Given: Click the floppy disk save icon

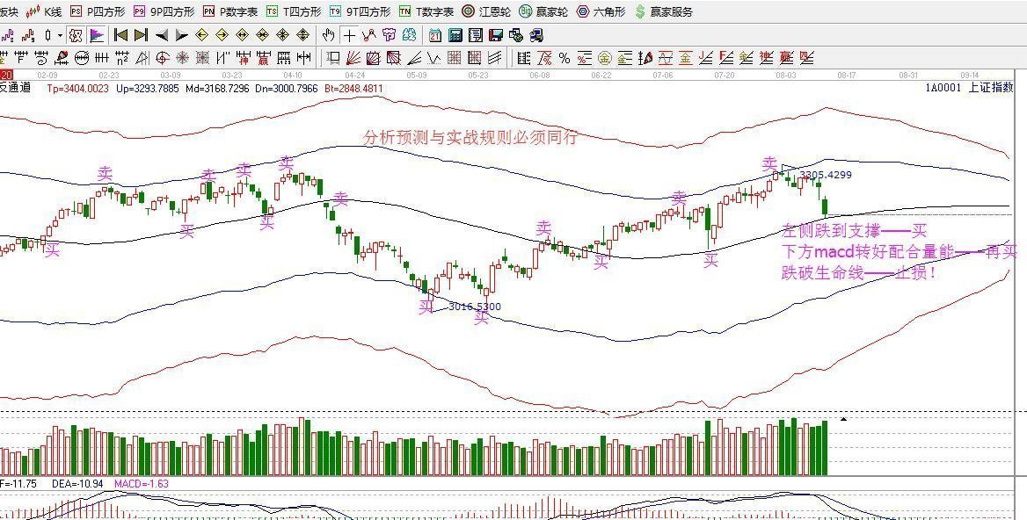Looking at the screenshot, I should coord(496,35).
